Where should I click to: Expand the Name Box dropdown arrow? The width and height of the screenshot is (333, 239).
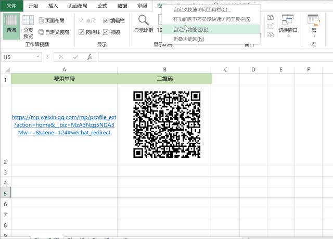[x=38, y=57]
